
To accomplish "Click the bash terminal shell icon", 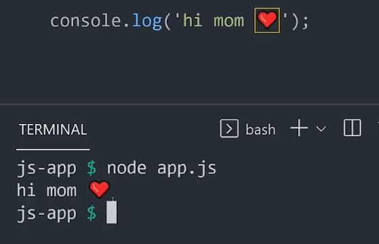I will pos(229,129).
